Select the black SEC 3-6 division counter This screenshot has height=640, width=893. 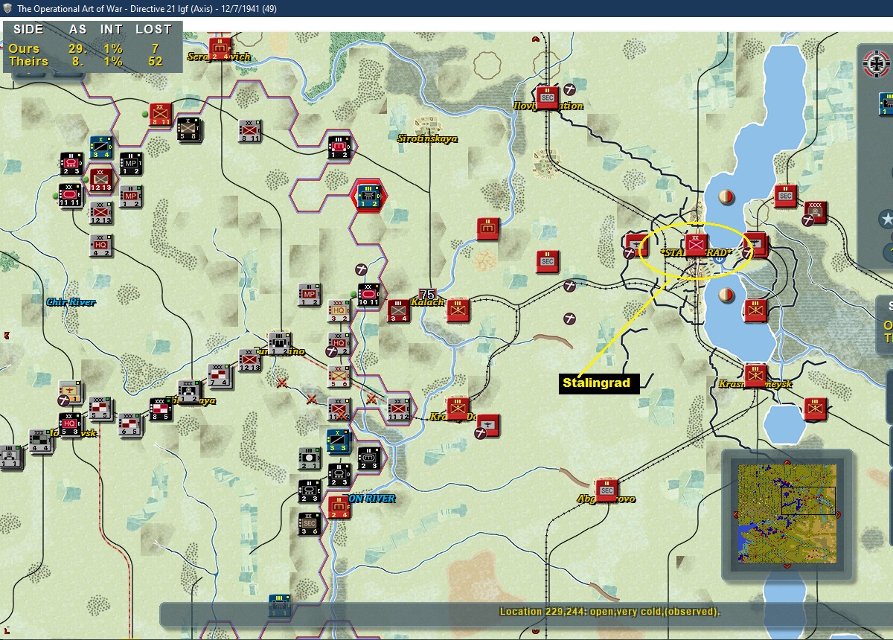pos(310,523)
